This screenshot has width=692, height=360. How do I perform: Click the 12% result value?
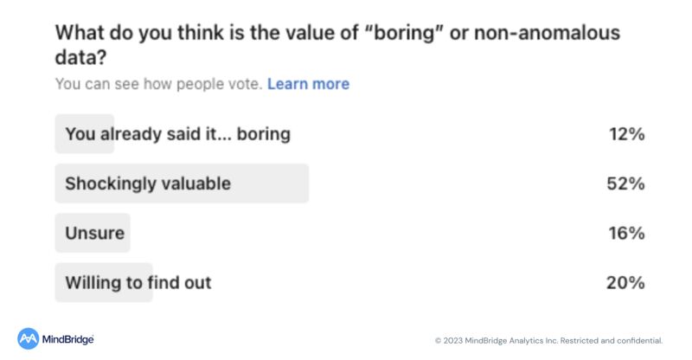click(626, 134)
